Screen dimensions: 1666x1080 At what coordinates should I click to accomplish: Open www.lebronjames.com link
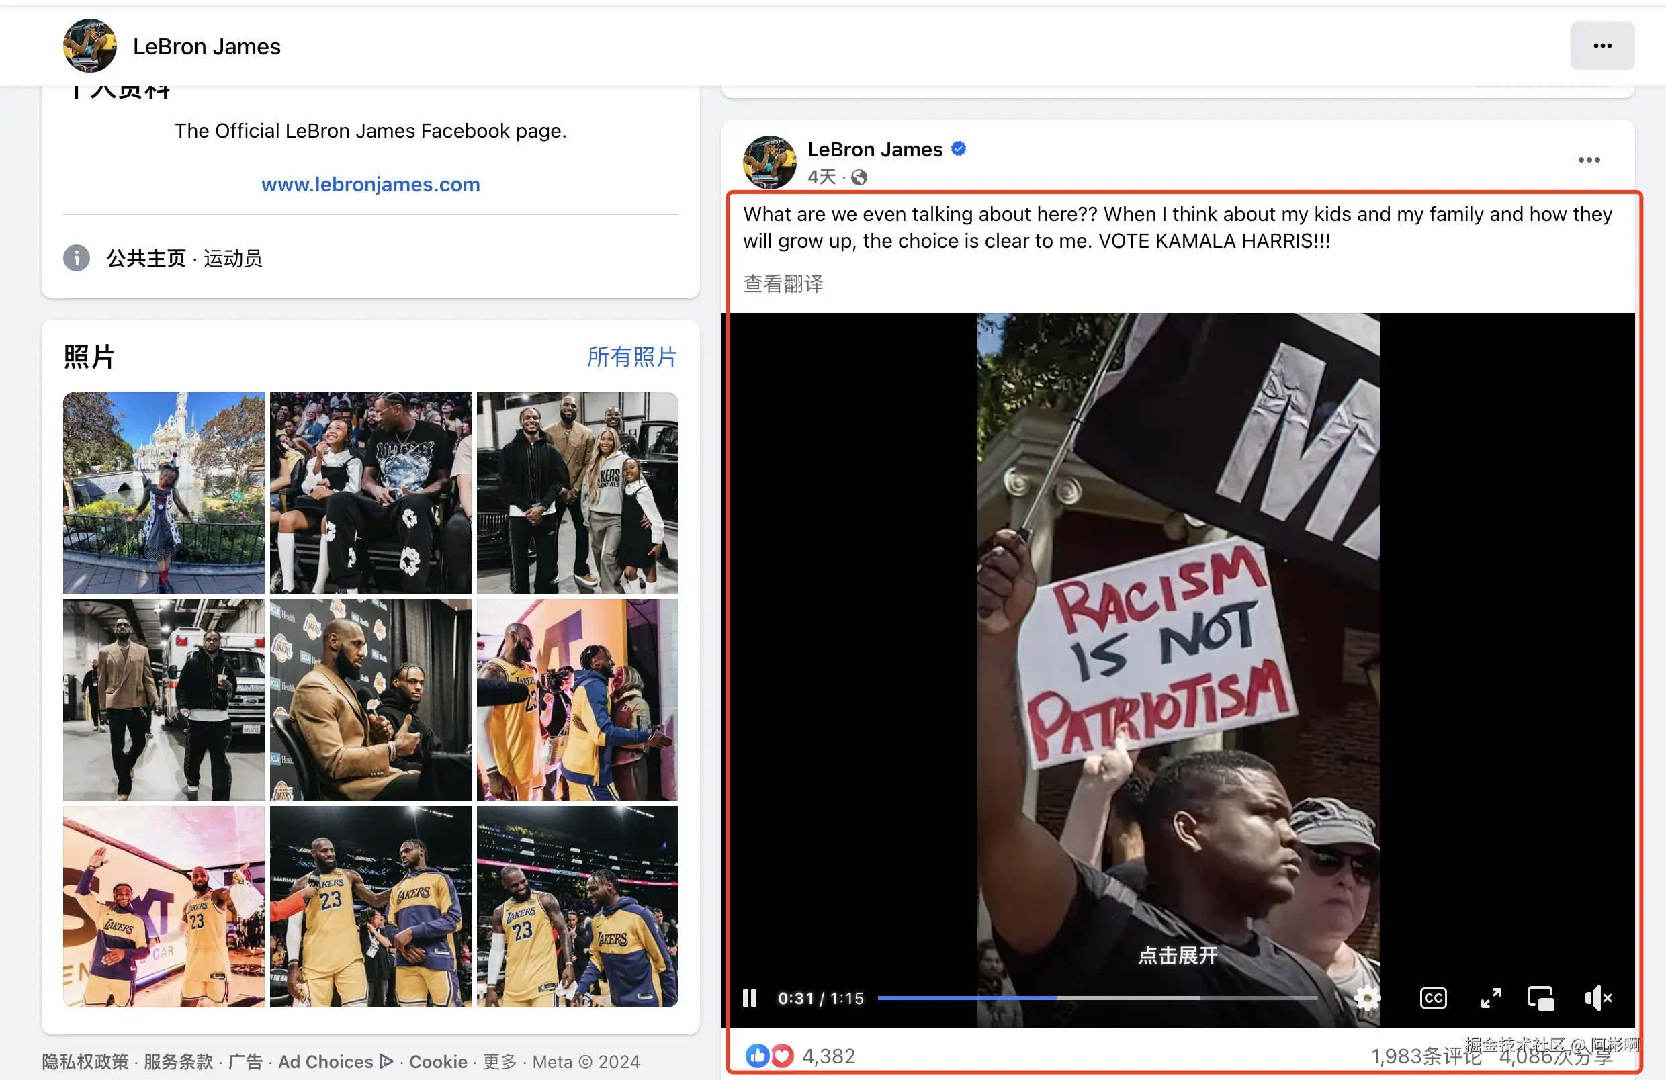[x=370, y=184]
